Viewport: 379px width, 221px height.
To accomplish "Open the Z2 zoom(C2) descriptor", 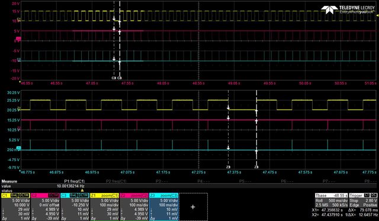I will pyautogui.click(x=134, y=207).
